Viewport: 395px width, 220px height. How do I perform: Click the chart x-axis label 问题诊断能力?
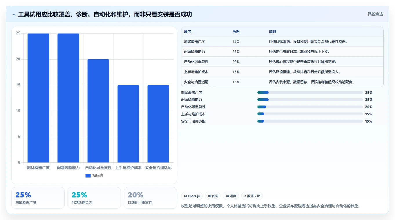click(x=68, y=168)
